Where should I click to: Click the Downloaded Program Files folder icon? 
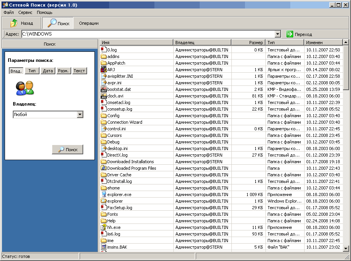[104, 168]
